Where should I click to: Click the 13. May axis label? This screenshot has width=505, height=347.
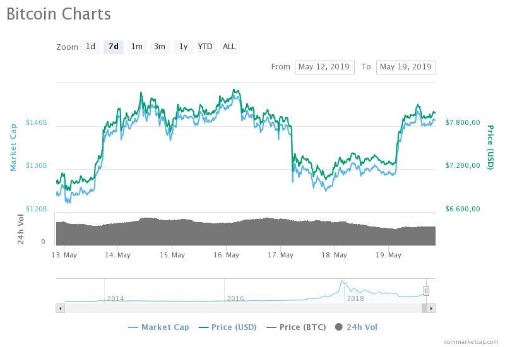pyautogui.click(x=64, y=256)
